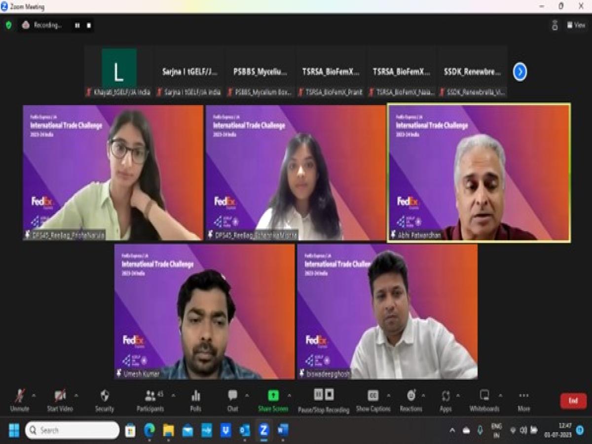Open the View layout menu
Image resolution: width=592 pixels, height=444 pixels.
point(576,25)
